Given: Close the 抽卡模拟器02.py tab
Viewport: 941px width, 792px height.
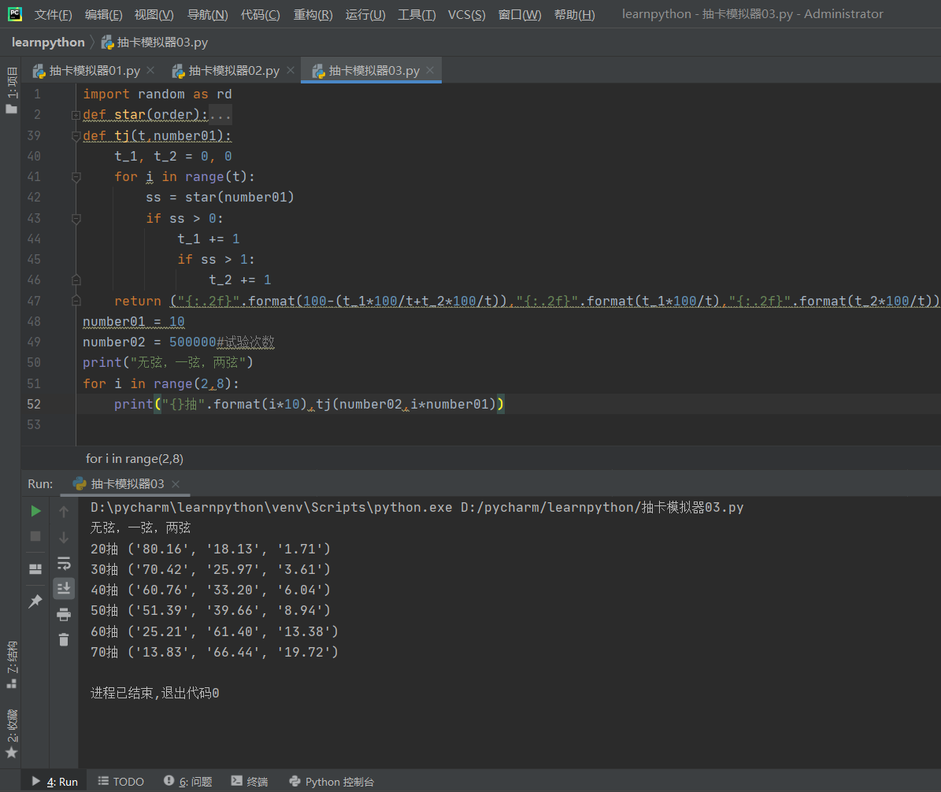Looking at the screenshot, I should [x=291, y=70].
